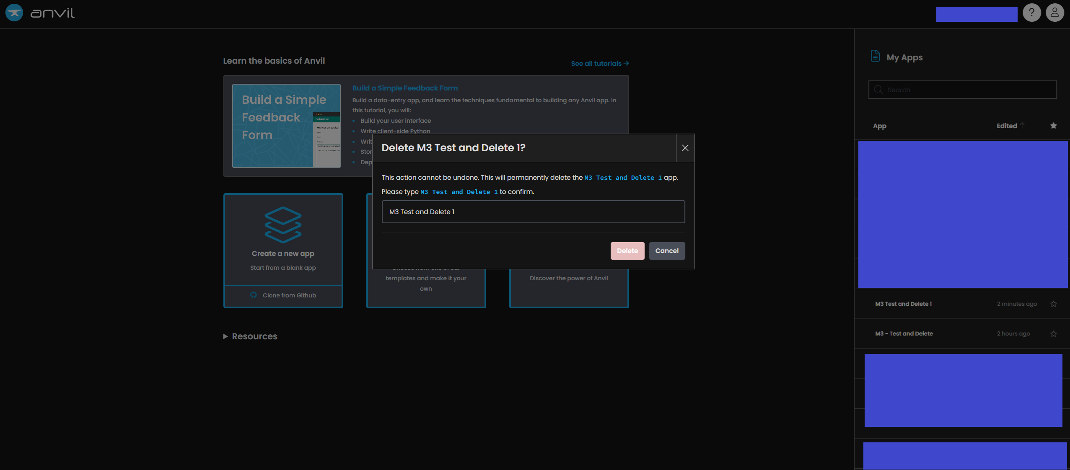Click the star filter icon in header
This screenshot has width=1070, height=470.
coord(1053,126)
